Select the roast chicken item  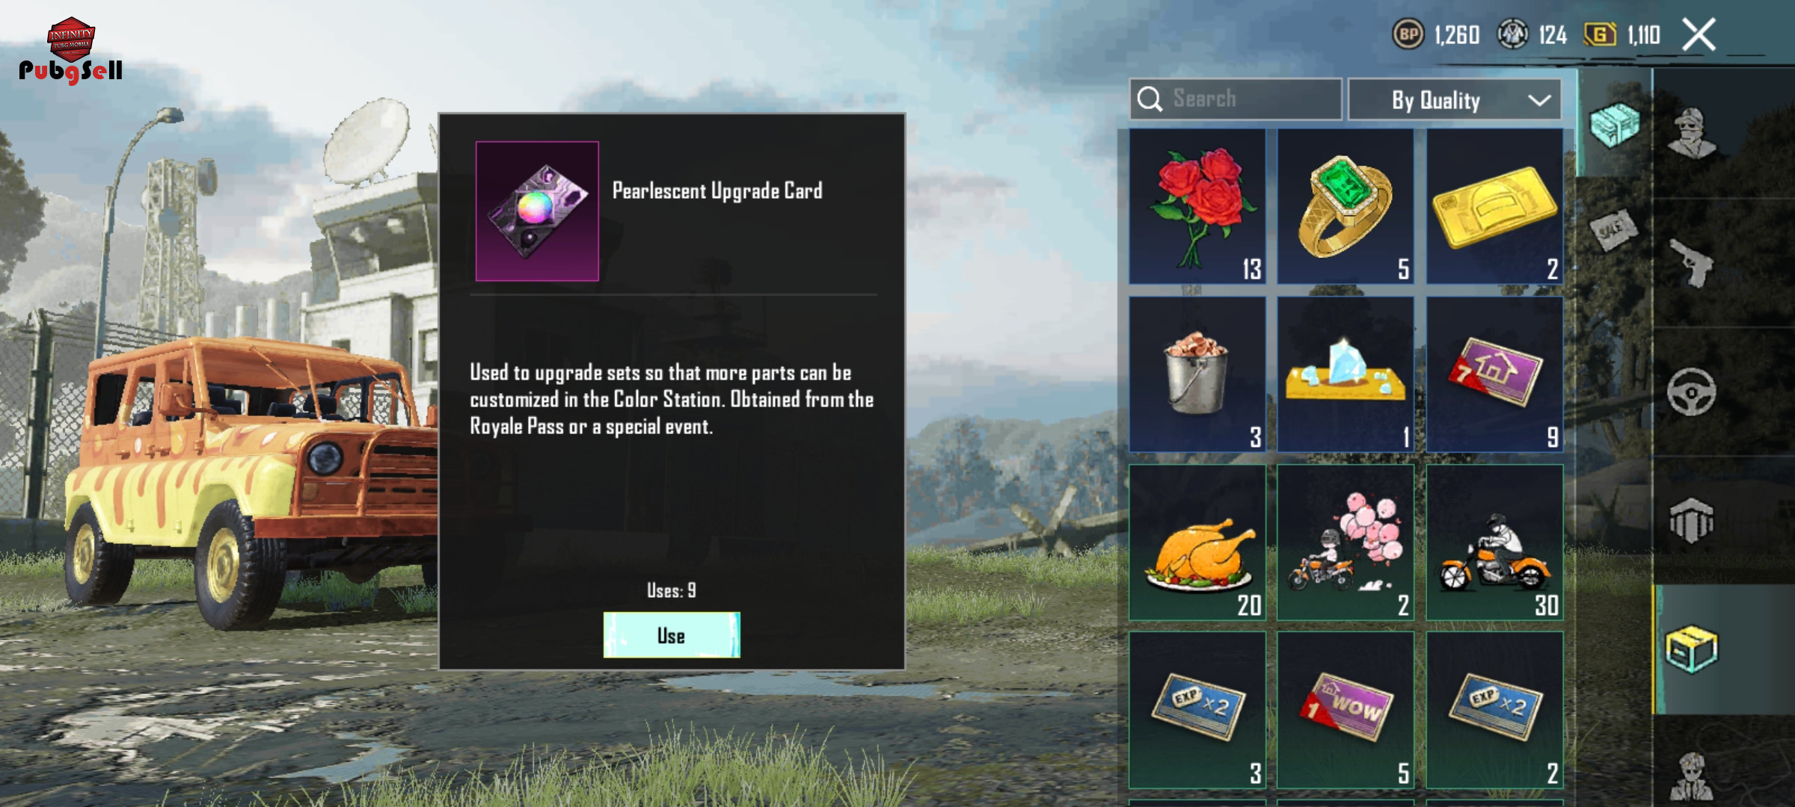[1197, 542]
